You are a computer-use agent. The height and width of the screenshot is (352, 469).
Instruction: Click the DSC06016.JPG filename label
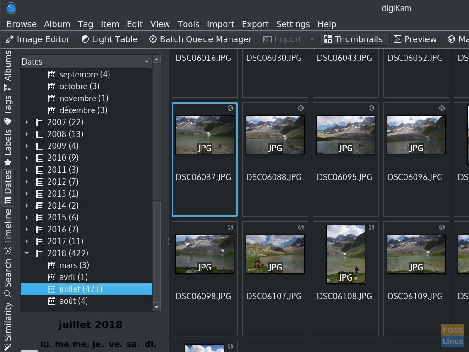tap(203, 58)
